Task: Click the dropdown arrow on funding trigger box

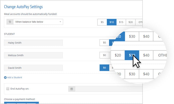Action: (x=60, y=22)
